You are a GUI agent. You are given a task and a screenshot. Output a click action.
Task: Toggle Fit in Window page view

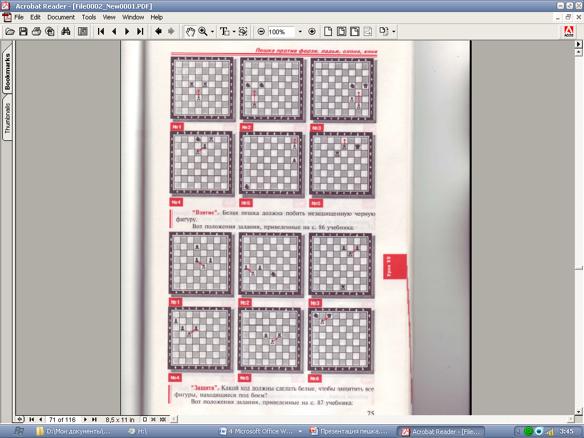pos(342,32)
